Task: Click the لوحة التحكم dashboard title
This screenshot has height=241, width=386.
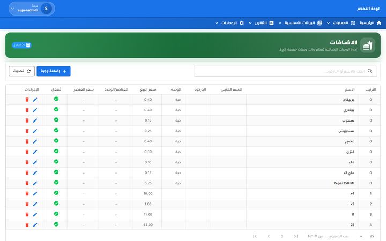Action: 368,9
